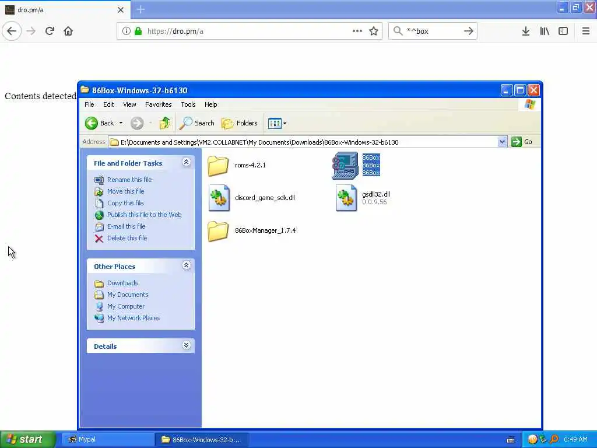Click the taskbar keyboard icon
The width and height of the screenshot is (597, 448).
511,440
